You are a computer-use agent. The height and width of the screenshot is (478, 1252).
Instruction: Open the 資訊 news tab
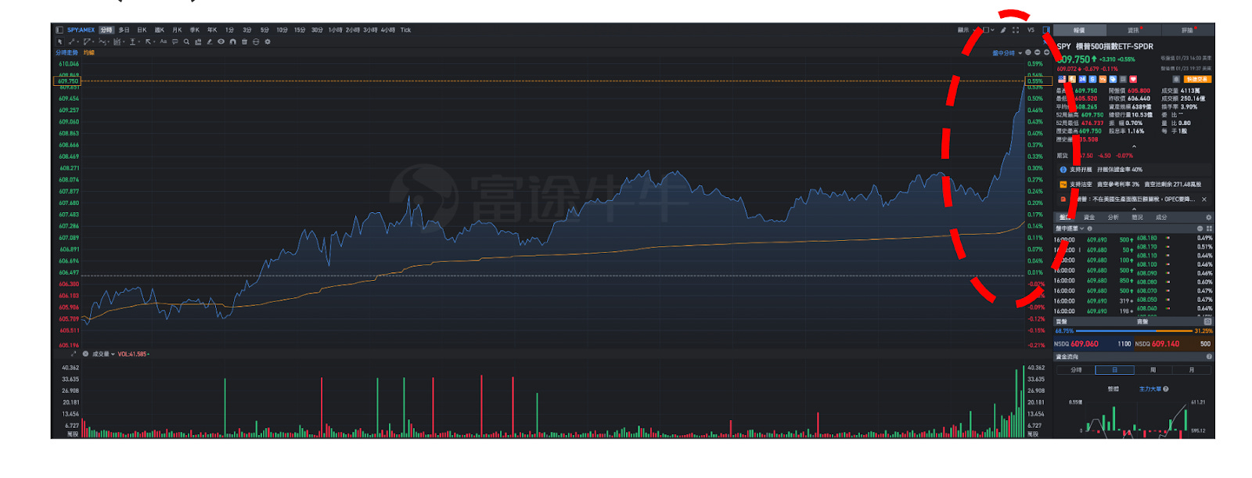(x=1133, y=31)
